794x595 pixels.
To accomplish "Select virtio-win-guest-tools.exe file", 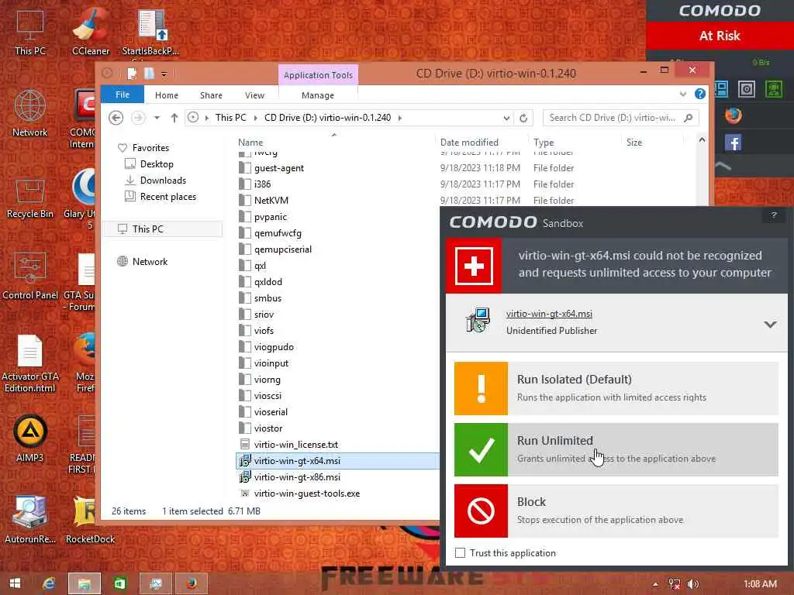I will point(306,494).
